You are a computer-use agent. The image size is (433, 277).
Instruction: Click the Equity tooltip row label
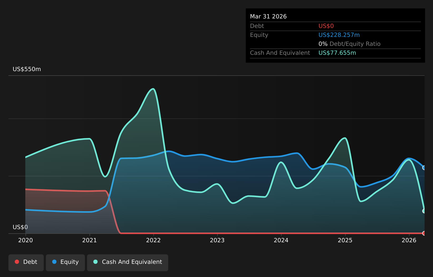click(x=259, y=35)
